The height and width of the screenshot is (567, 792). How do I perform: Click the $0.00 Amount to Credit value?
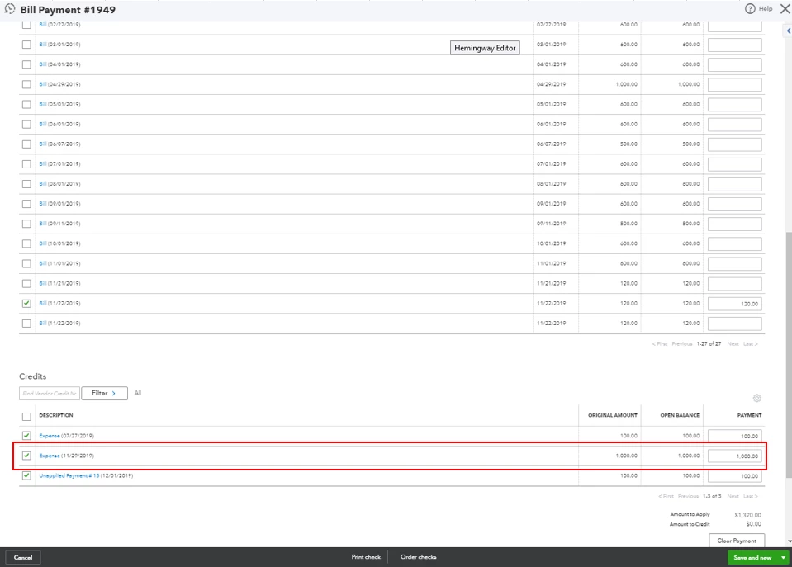(x=753, y=524)
